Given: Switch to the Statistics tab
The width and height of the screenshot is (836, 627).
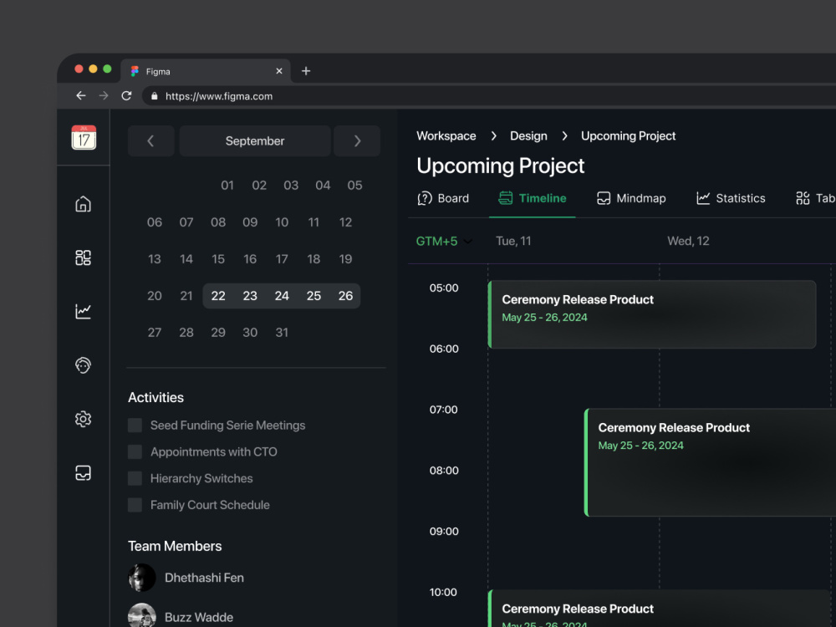Looking at the screenshot, I should 731,198.
